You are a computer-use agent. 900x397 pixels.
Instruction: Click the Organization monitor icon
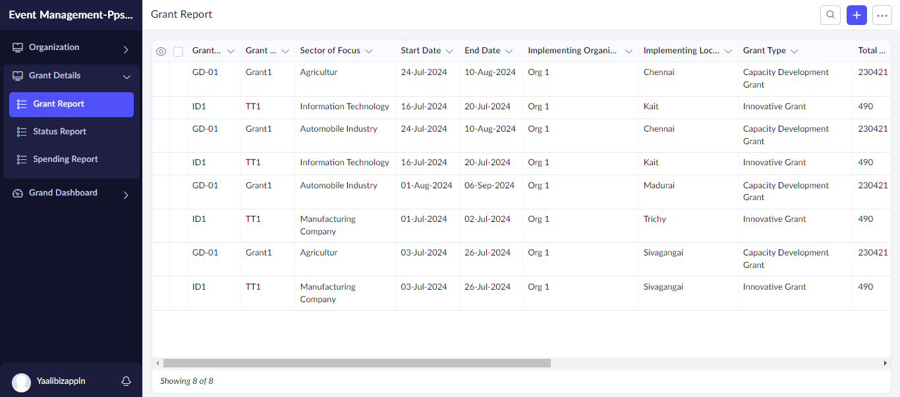18,47
